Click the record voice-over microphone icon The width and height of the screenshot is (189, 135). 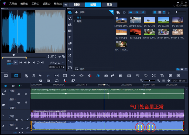coord(65,81)
